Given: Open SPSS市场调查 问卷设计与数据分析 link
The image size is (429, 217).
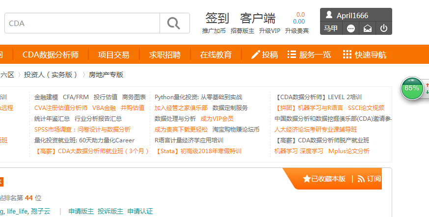Looking at the screenshot, I should [x=82, y=130].
